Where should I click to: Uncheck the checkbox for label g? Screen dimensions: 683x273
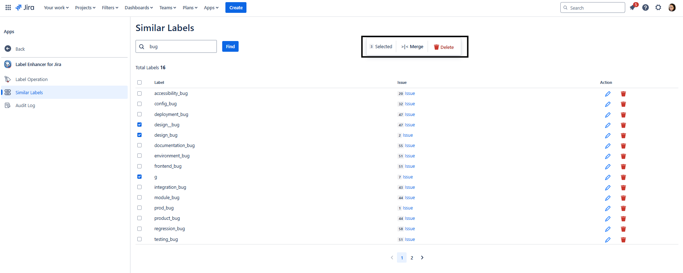(x=139, y=177)
